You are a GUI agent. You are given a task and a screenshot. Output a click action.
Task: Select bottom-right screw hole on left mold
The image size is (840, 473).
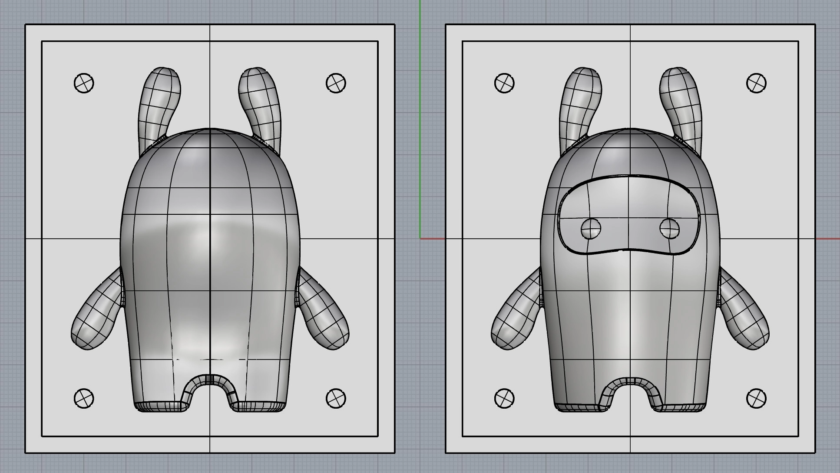pyautogui.click(x=336, y=398)
